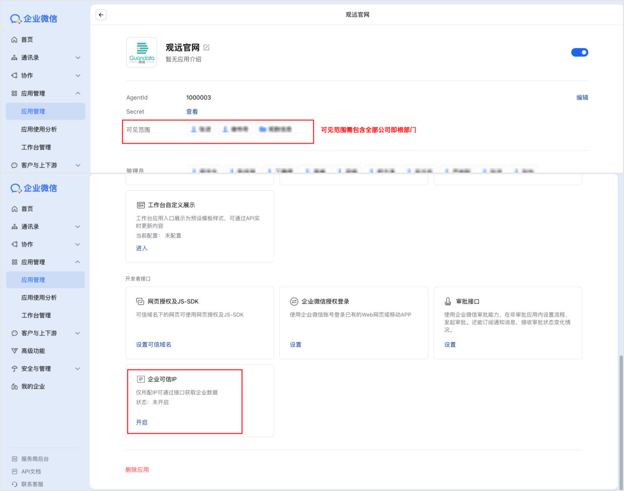Click the 联系客服 headset icon
This screenshot has width=624, height=491.
(14, 484)
